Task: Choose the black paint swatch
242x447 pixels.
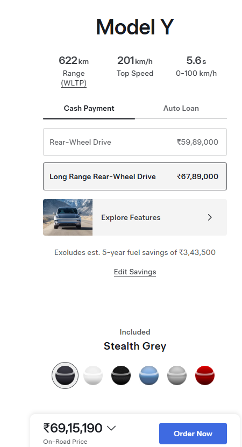Action: [x=121, y=375]
